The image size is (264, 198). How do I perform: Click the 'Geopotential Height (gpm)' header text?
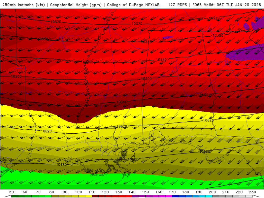click(76, 5)
